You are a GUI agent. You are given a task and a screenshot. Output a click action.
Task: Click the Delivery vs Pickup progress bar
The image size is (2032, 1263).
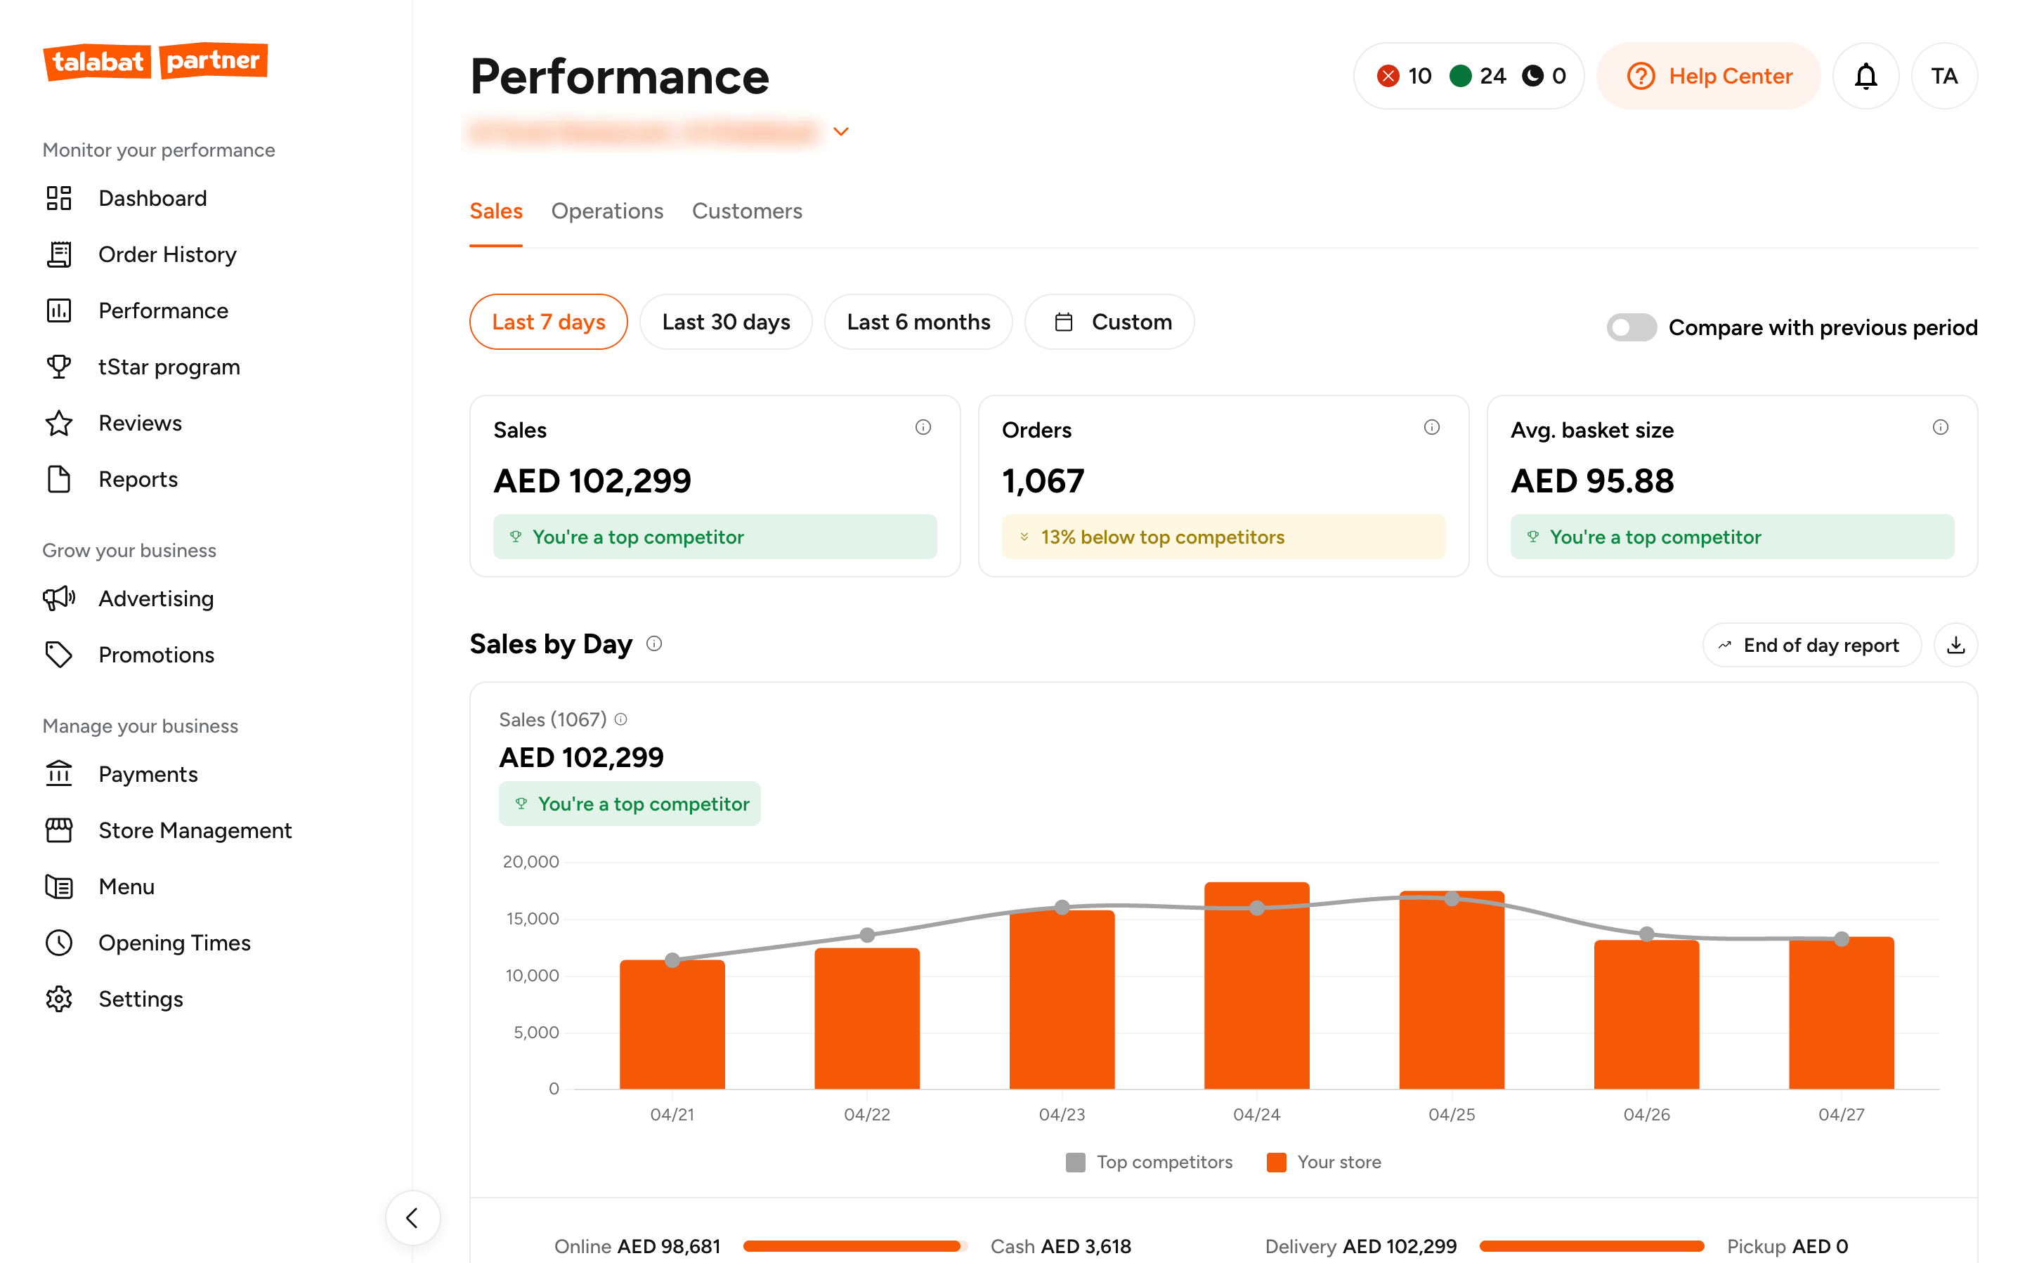(x=1591, y=1246)
